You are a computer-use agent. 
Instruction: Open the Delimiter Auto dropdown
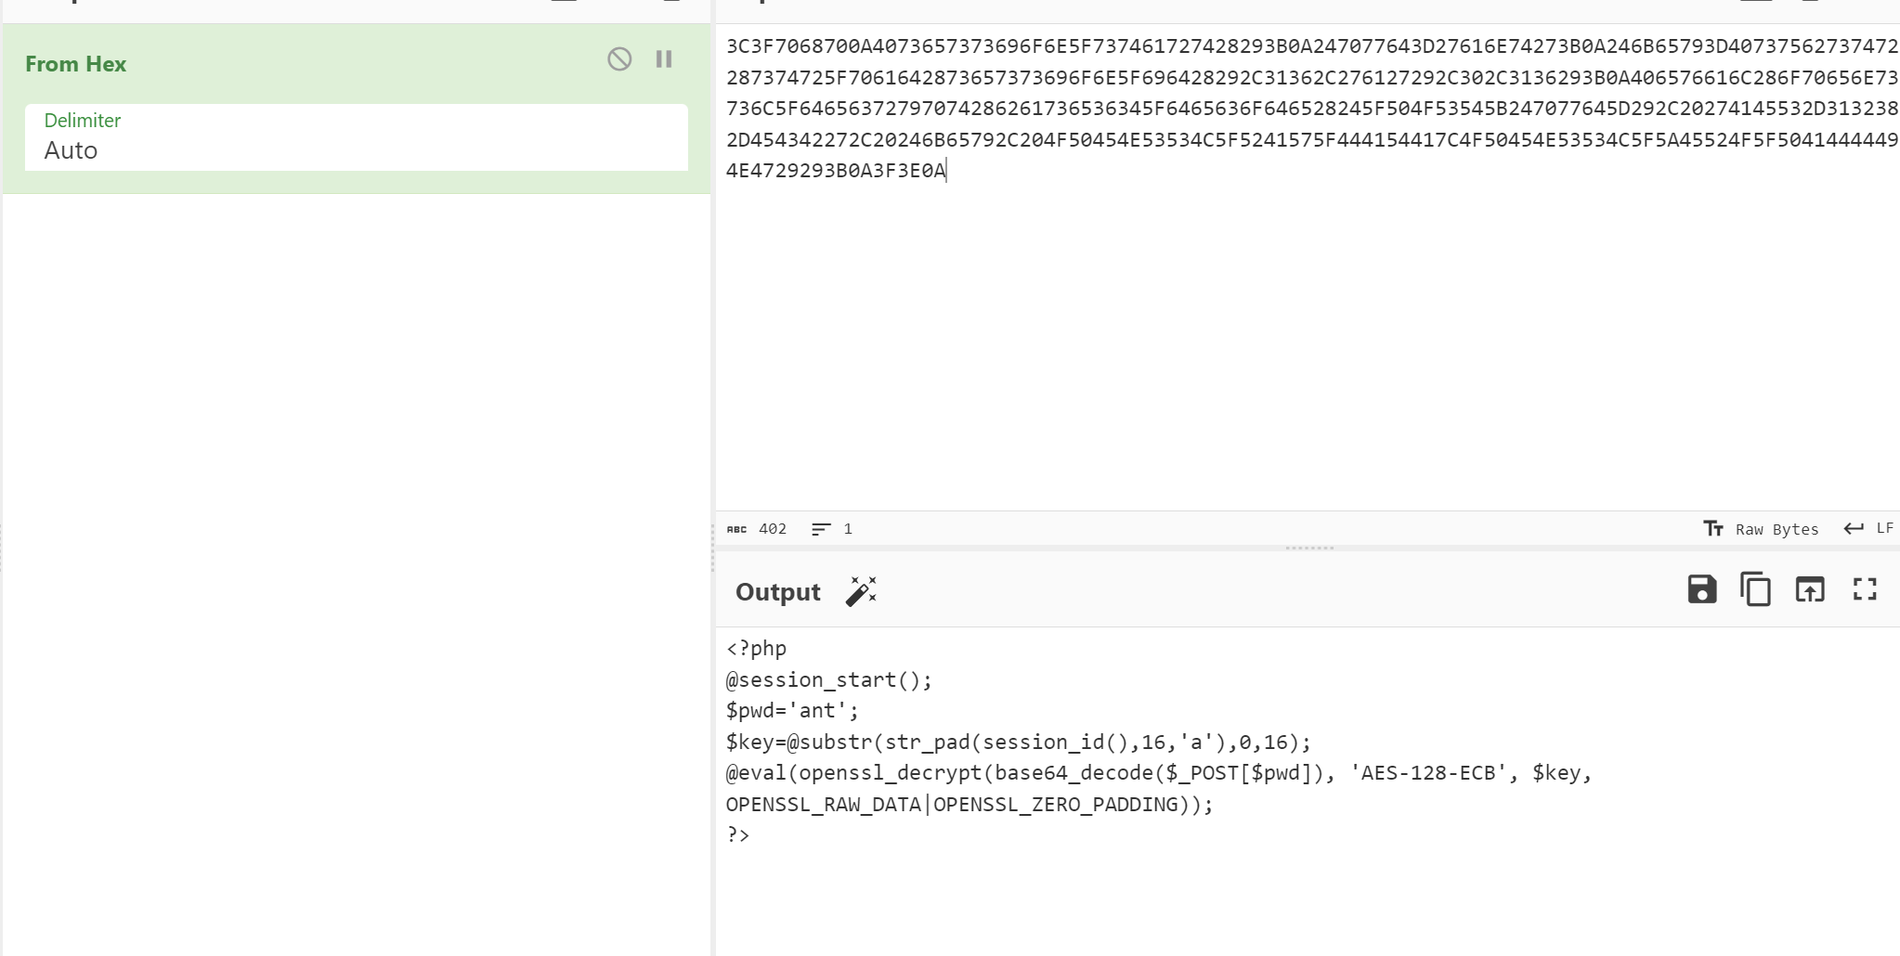pyautogui.click(x=357, y=137)
